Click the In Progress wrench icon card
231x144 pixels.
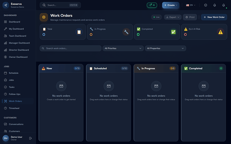126,32
